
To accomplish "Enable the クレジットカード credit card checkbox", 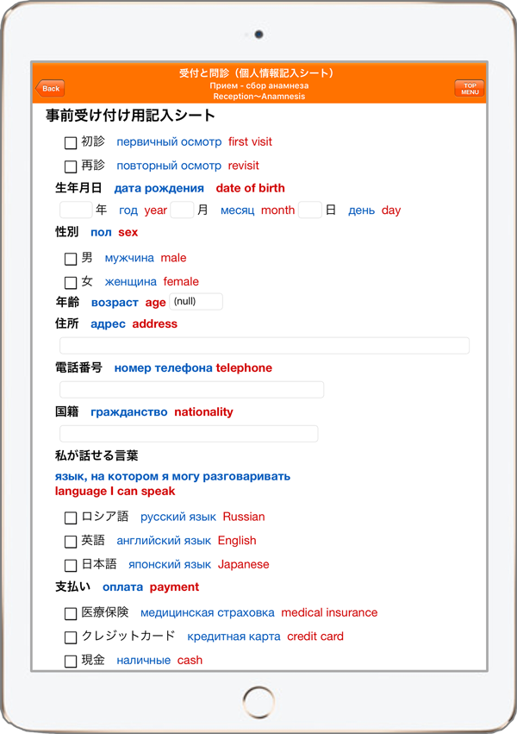I will click(71, 637).
